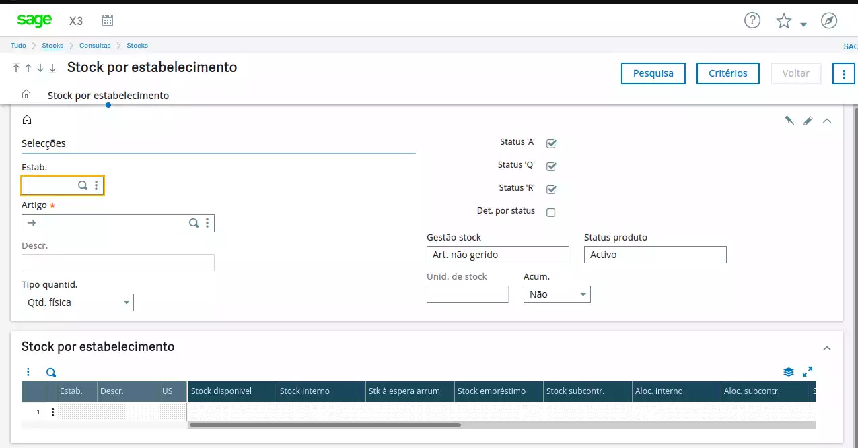Select the Stock por estabelecimento tab
This screenshot has width=858, height=448.
point(108,96)
